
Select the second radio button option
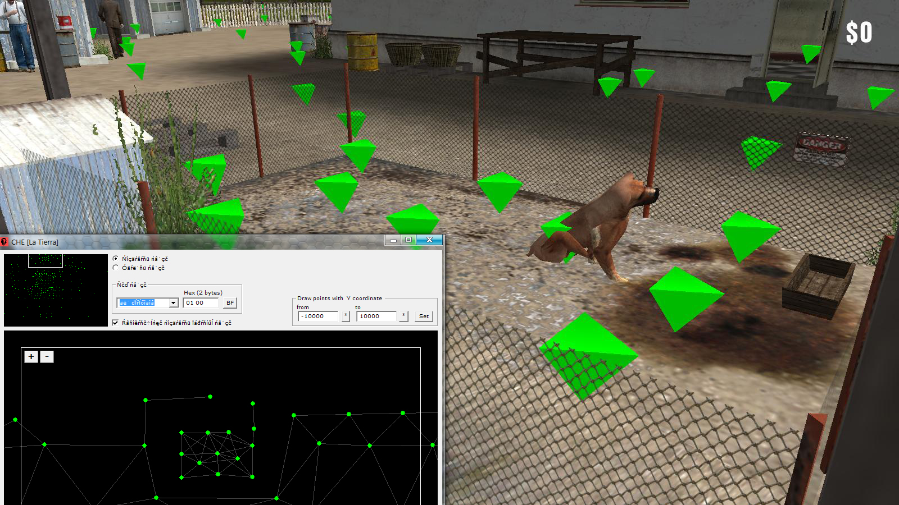tap(116, 268)
